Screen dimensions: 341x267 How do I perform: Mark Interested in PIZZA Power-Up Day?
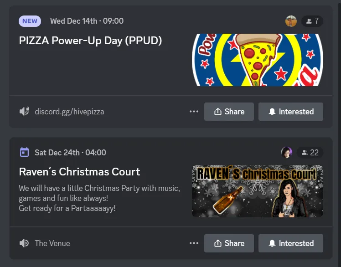(291, 112)
